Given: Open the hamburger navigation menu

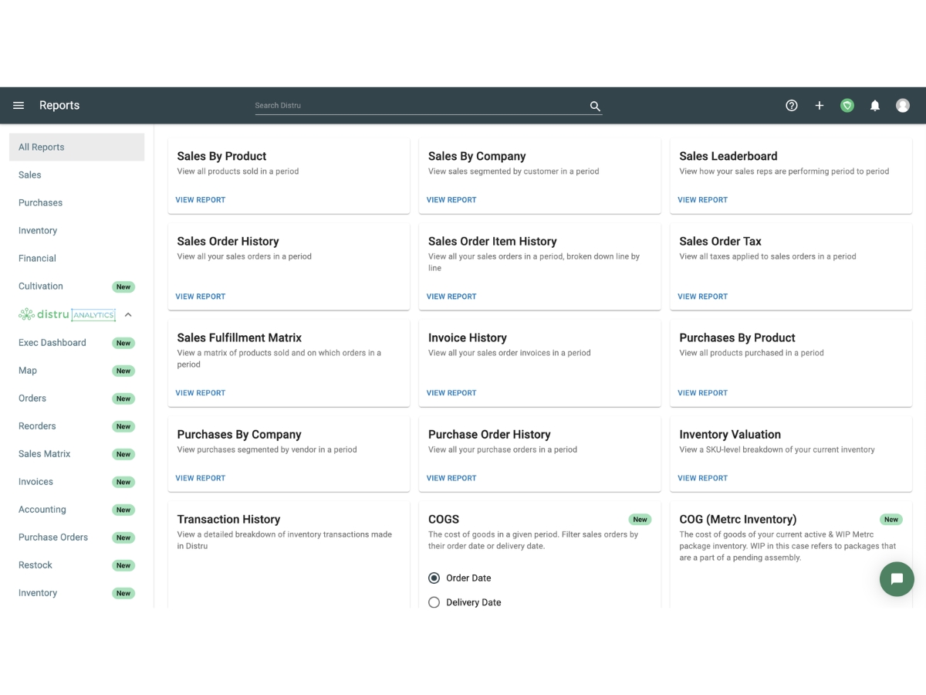Looking at the screenshot, I should [x=19, y=106].
